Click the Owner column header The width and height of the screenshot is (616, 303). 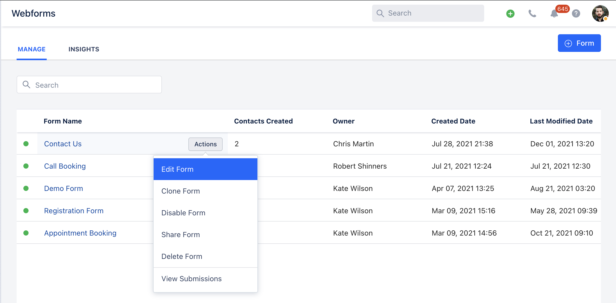pyautogui.click(x=344, y=121)
